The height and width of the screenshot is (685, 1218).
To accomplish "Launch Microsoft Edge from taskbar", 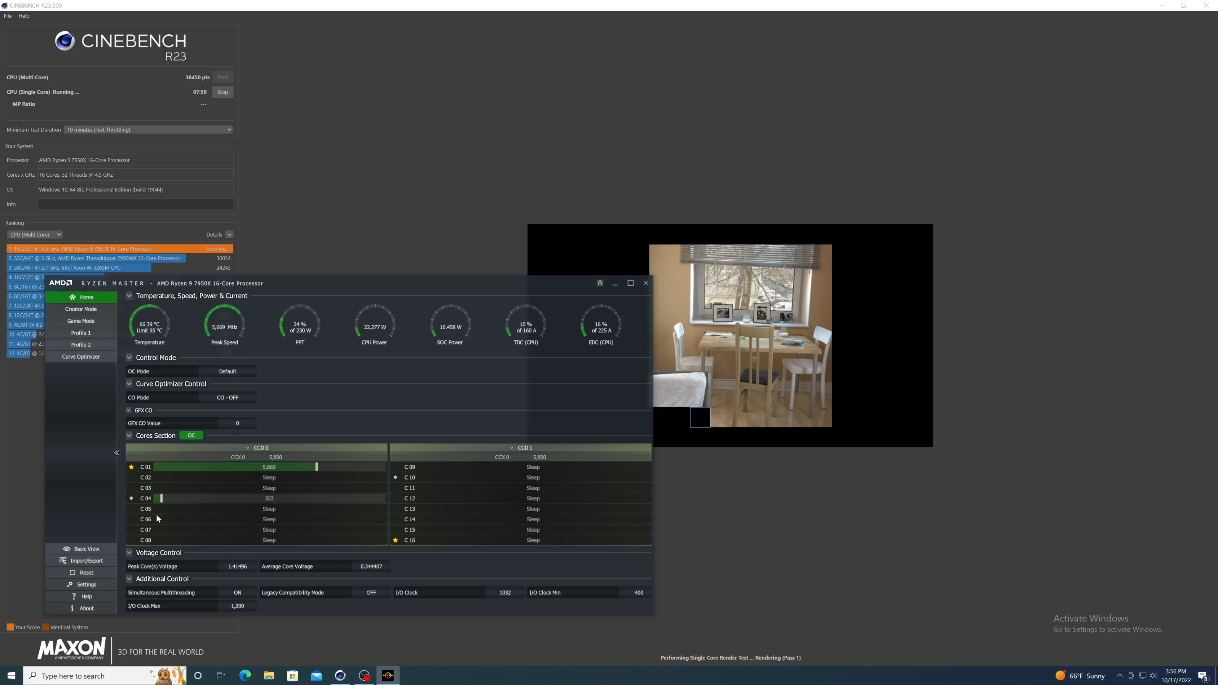I will point(245,676).
